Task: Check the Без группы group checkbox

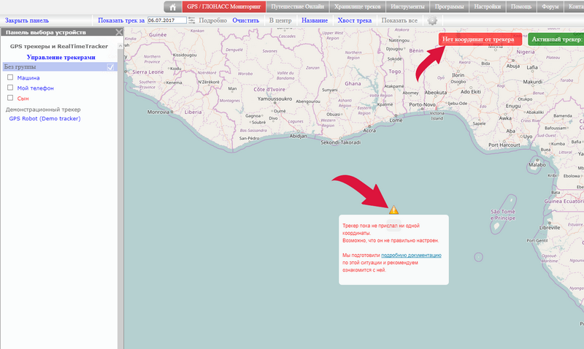Action: tap(111, 66)
